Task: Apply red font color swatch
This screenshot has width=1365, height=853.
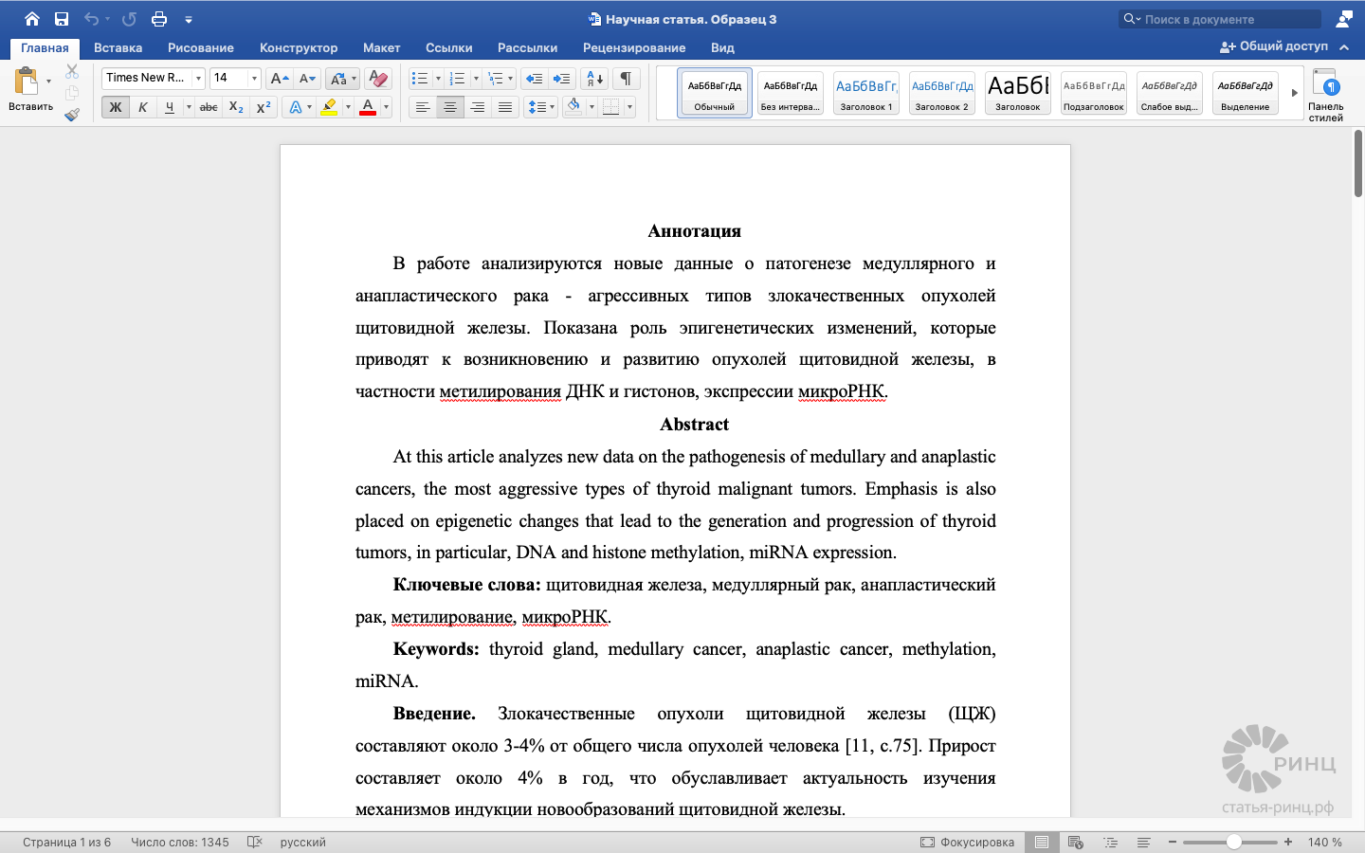Action: pyautogui.click(x=368, y=107)
